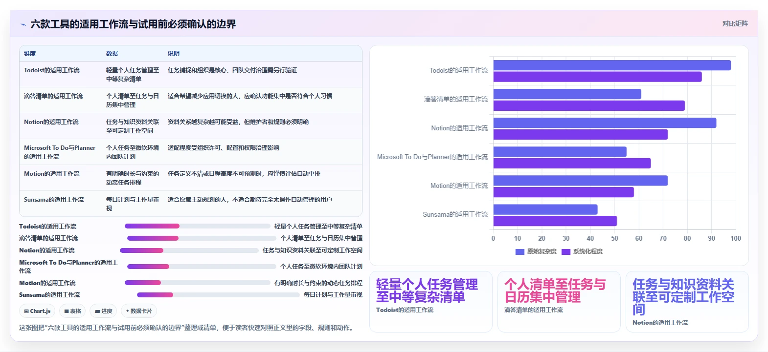
Task: Click the note '适配程度受组织许可、配置和权限治理影响'
Action: [224, 148]
